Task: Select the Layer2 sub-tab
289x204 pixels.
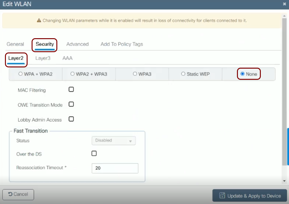Action: [16, 58]
